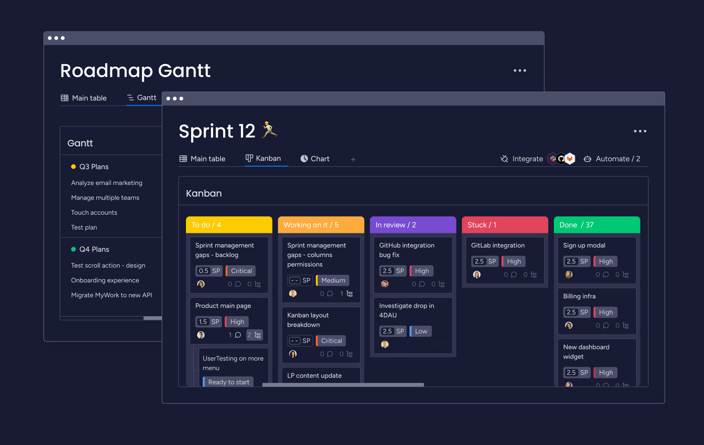Click the plus to add a new view
The image size is (704, 445).
coord(353,159)
